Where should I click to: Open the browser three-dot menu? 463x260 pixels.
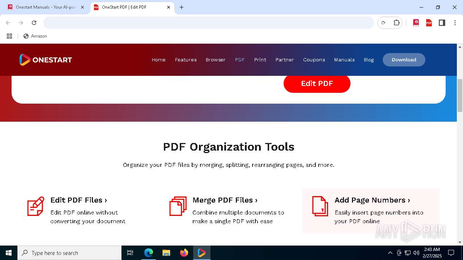click(x=455, y=23)
